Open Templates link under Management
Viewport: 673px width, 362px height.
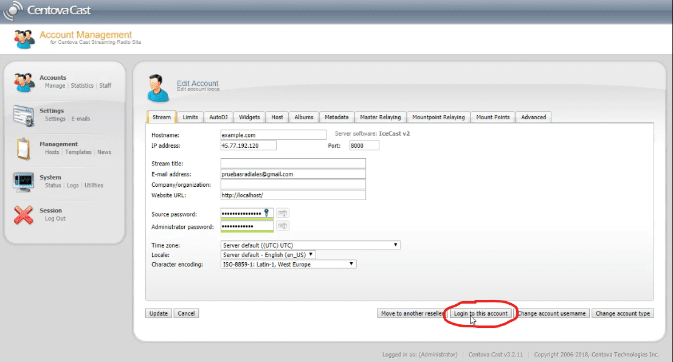click(78, 152)
